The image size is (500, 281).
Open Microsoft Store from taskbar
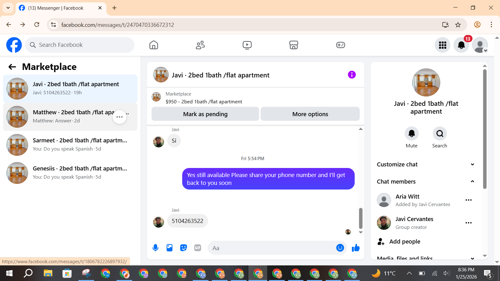click(67, 274)
